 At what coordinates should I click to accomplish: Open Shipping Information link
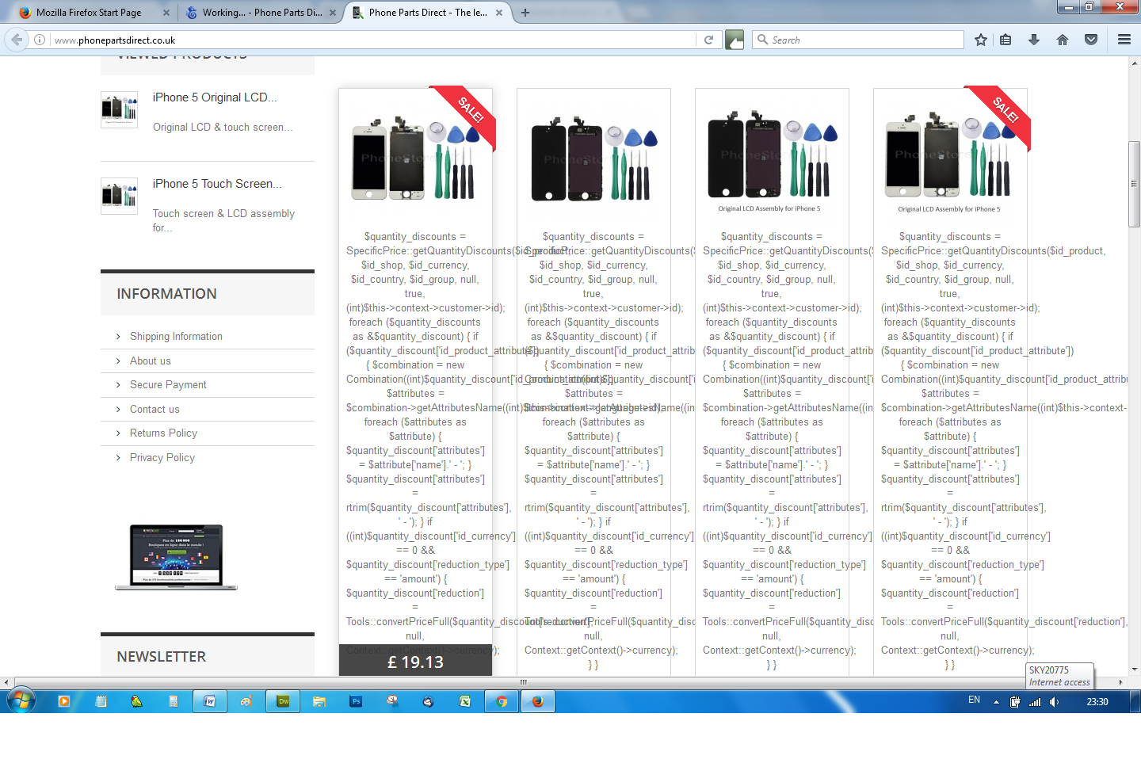coord(176,337)
